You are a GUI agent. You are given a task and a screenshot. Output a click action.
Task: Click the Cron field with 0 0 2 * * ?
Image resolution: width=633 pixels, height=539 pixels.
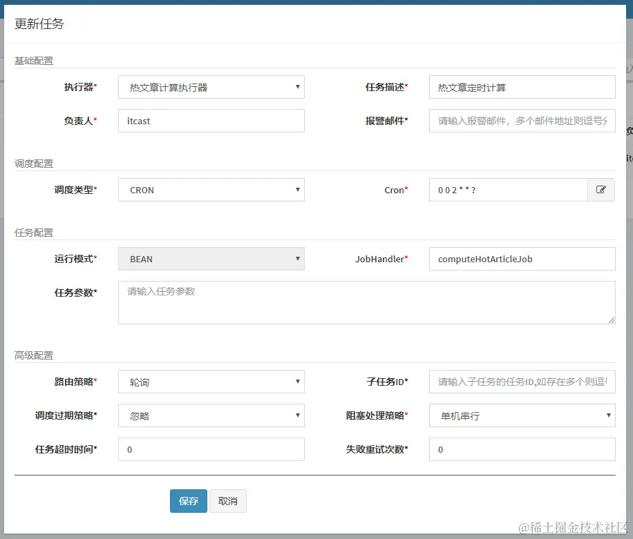click(x=508, y=190)
